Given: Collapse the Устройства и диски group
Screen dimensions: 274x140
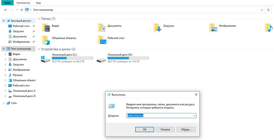Looking at the screenshot, I should pyautogui.click(x=39, y=49).
